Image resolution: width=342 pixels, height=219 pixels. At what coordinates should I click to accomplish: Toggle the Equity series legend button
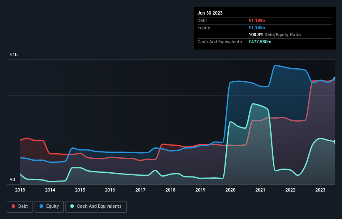(x=49, y=207)
